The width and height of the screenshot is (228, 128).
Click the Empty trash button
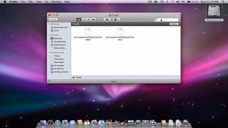174,24
